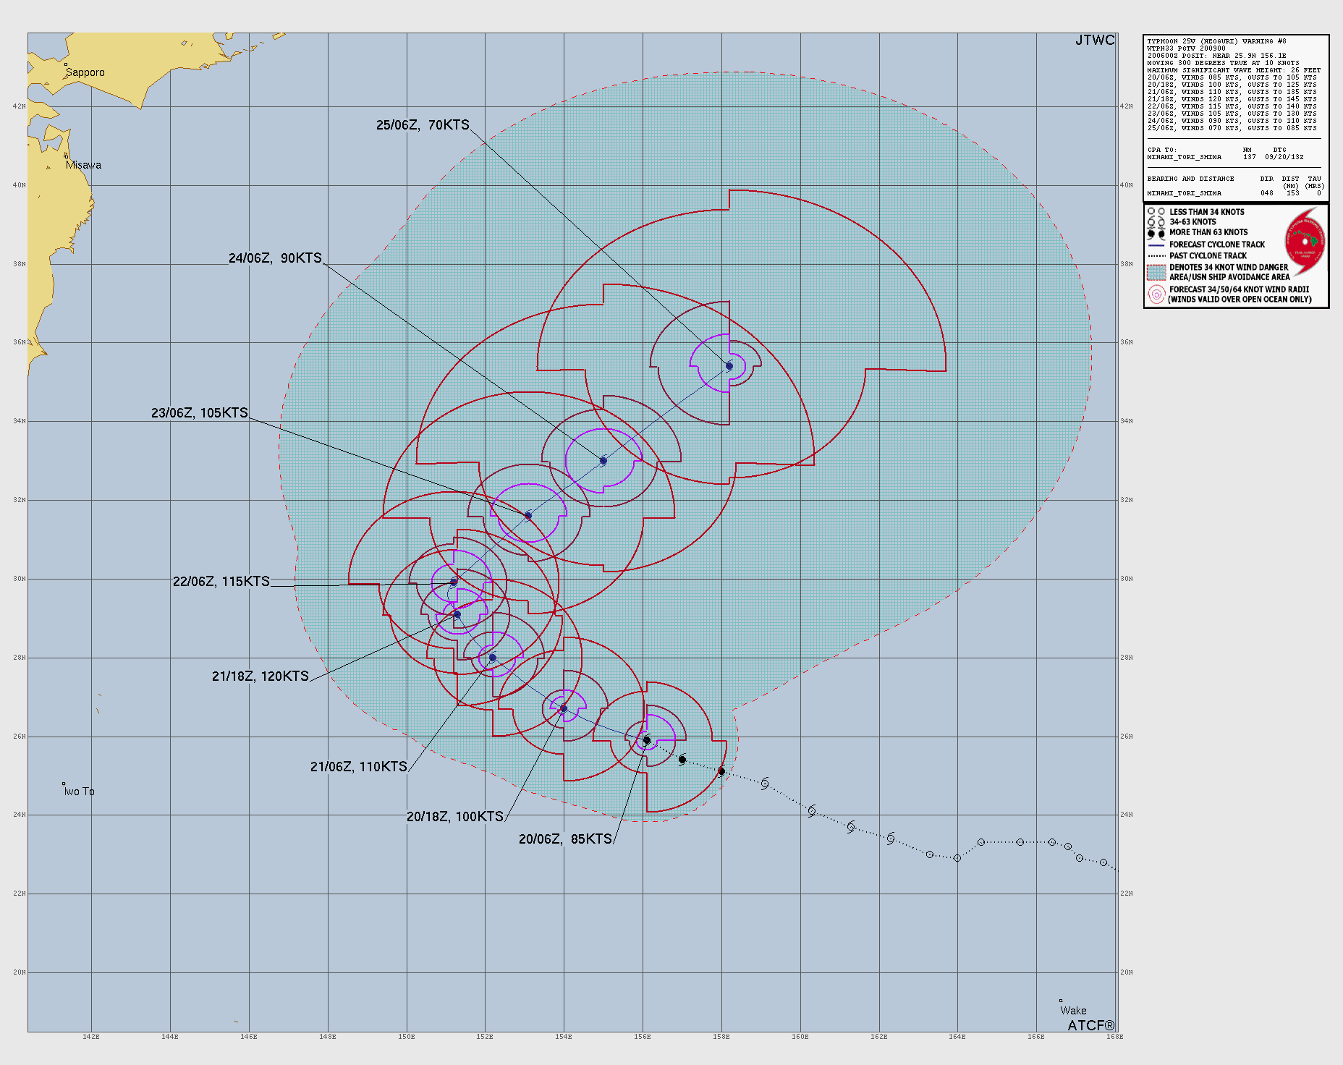Click the blue forecast cyclone track legend line

[1156, 245]
